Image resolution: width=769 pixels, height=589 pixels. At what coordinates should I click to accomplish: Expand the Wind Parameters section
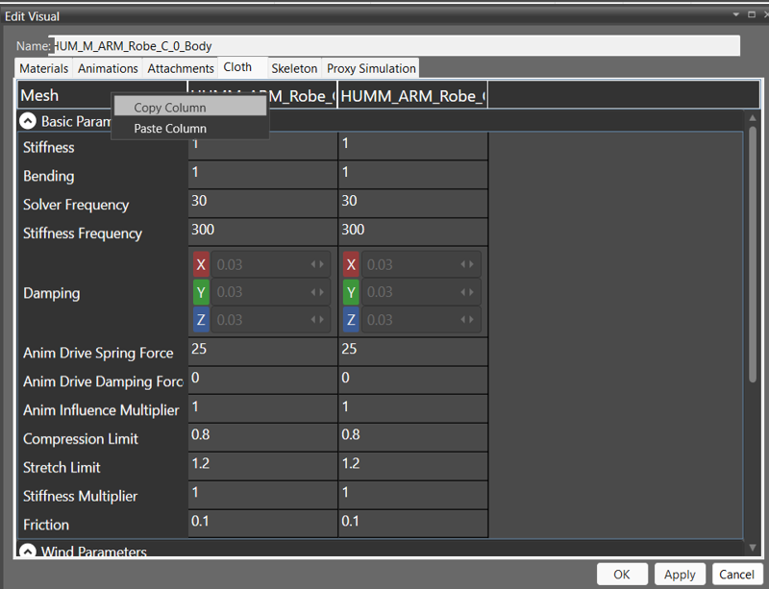27,552
